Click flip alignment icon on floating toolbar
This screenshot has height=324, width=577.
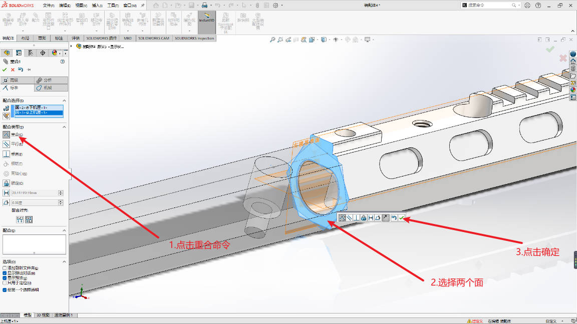[385, 218]
